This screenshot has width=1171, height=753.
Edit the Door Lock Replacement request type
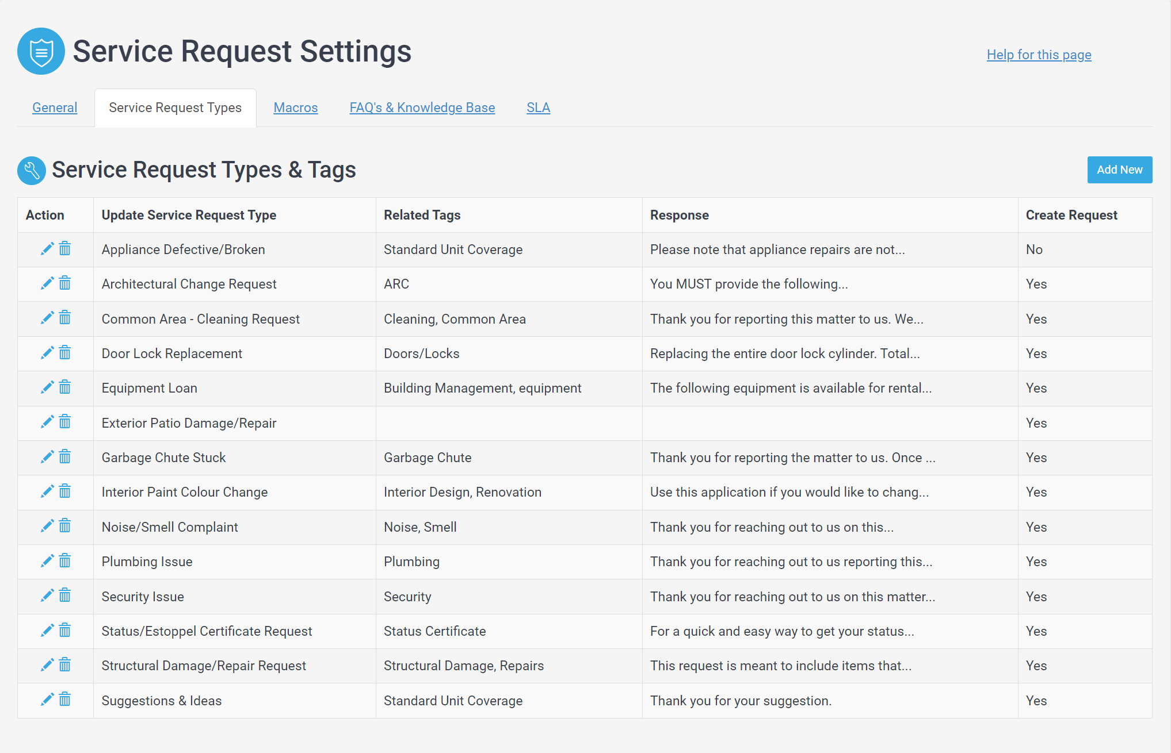click(47, 353)
